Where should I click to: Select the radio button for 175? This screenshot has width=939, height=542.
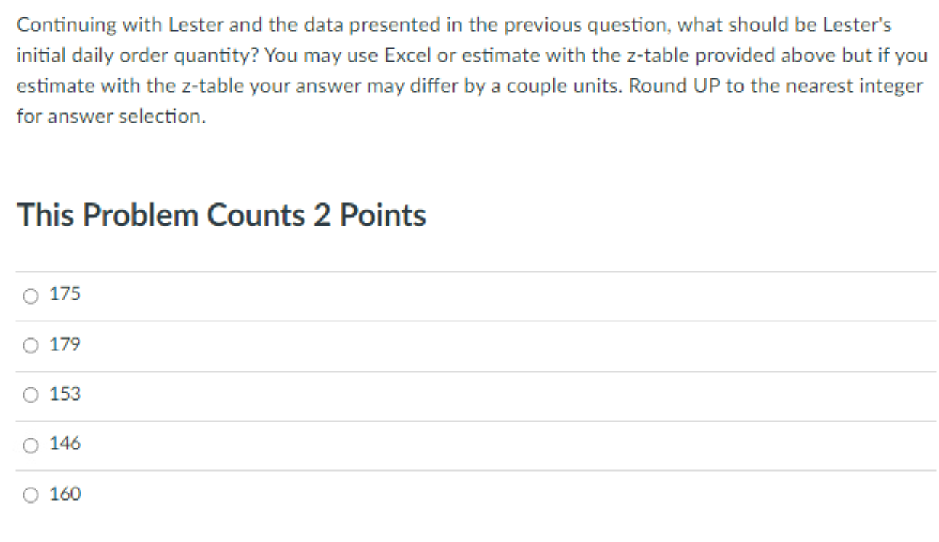[x=31, y=296]
